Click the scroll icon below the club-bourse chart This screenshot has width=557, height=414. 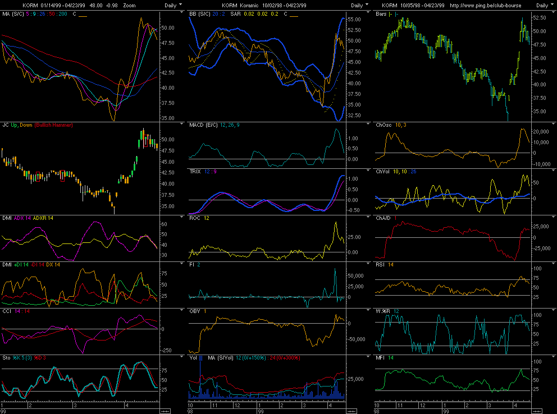(536, 411)
